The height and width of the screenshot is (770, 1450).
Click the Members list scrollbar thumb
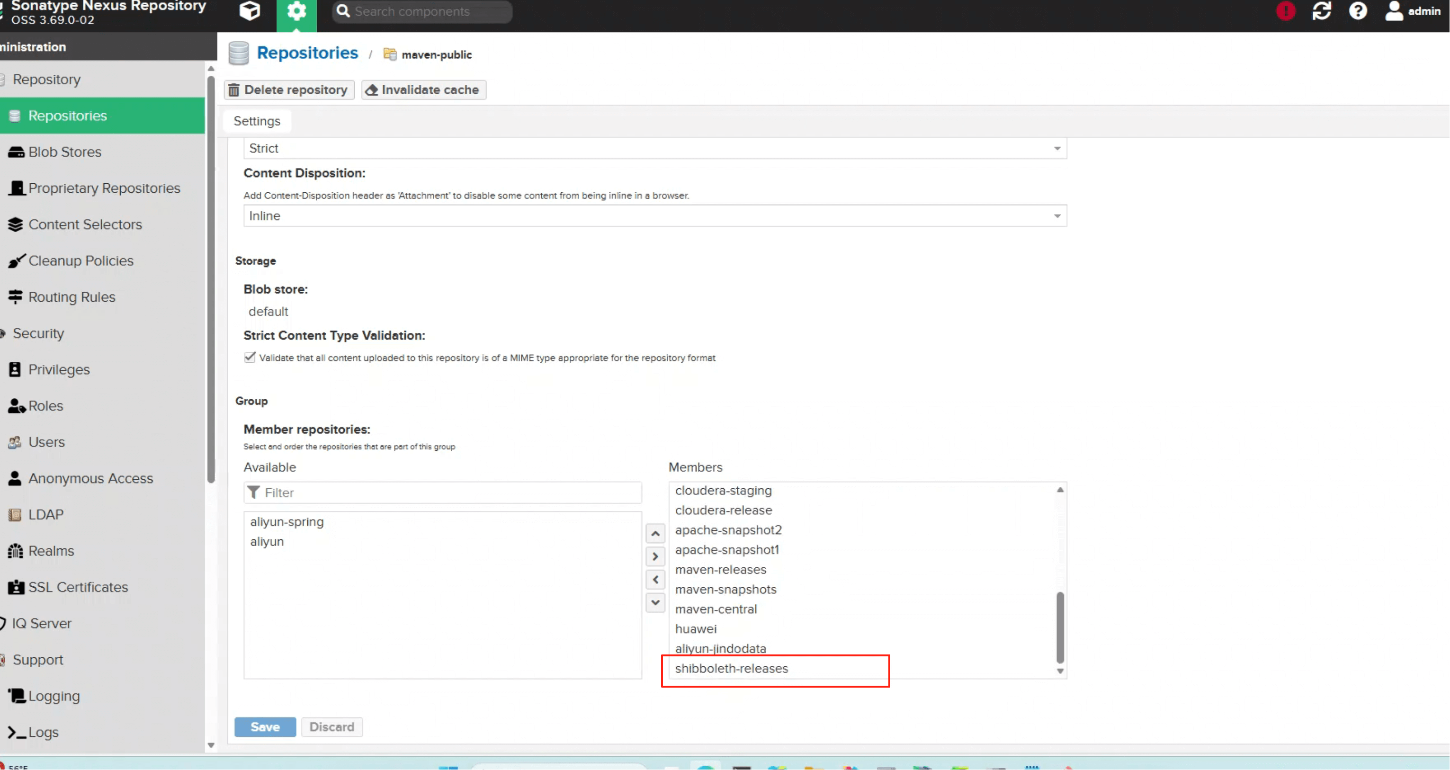click(x=1060, y=627)
